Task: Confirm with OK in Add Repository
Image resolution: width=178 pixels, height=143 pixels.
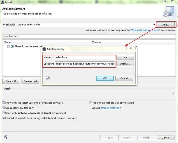Action: tap(105, 78)
